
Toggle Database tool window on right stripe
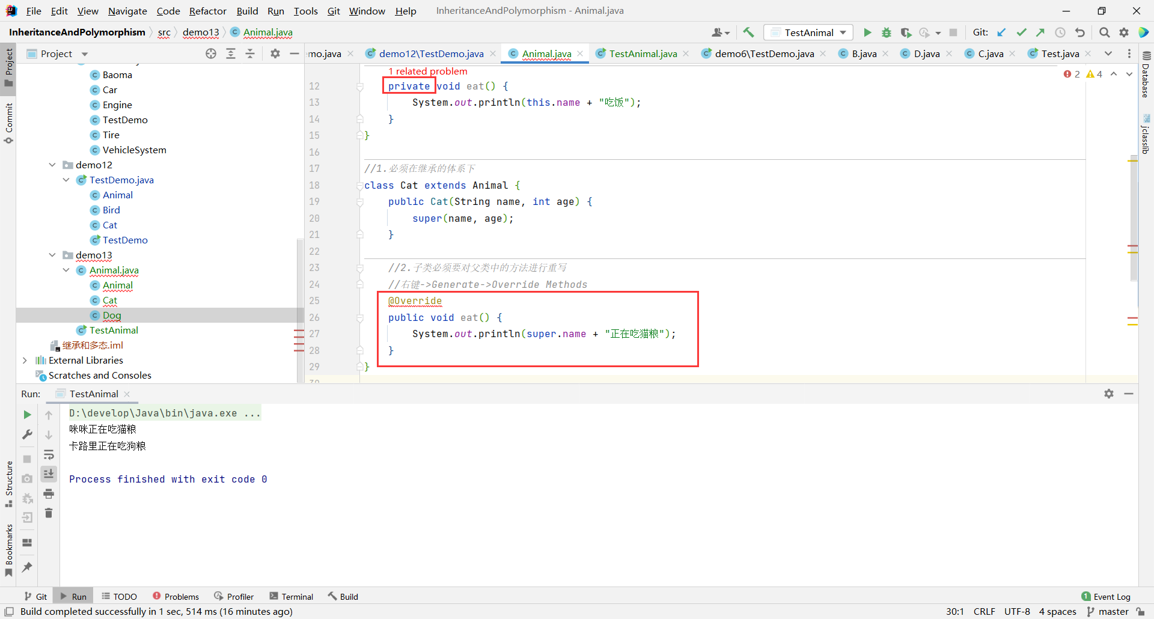pyautogui.click(x=1146, y=75)
